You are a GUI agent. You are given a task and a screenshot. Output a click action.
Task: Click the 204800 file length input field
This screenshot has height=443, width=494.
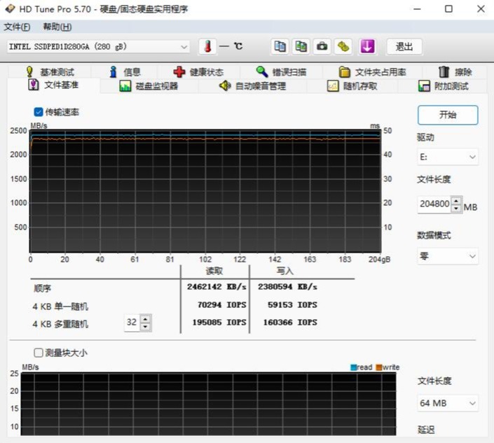pyautogui.click(x=434, y=205)
